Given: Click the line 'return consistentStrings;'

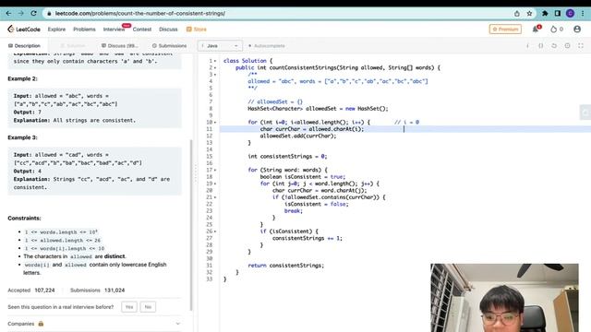Looking at the screenshot, I should [285, 266].
